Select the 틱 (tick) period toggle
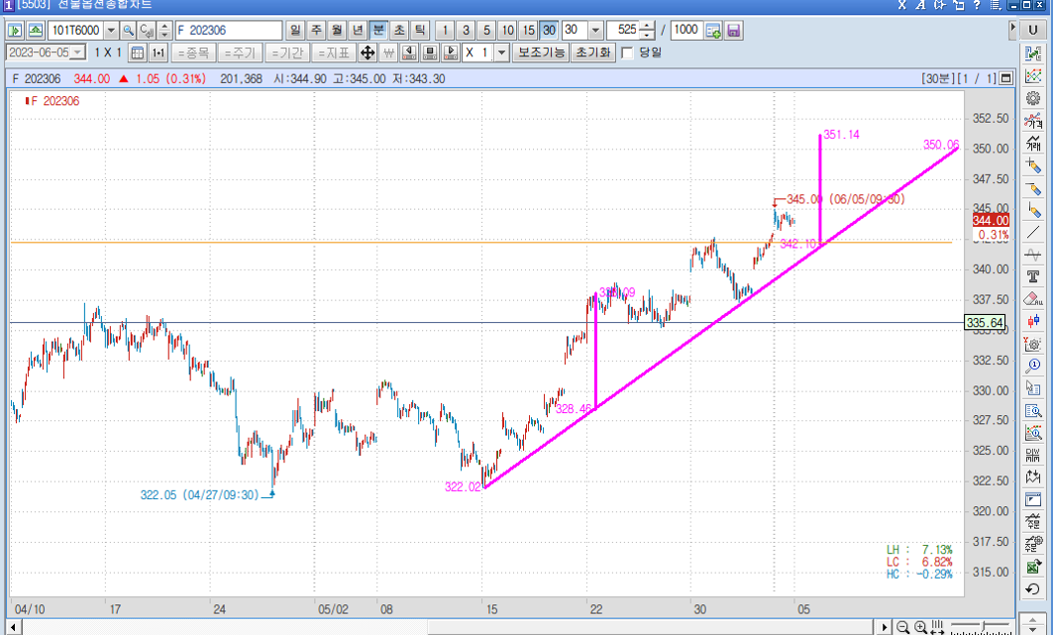Screen dimensions: 1053x635 [420, 30]
